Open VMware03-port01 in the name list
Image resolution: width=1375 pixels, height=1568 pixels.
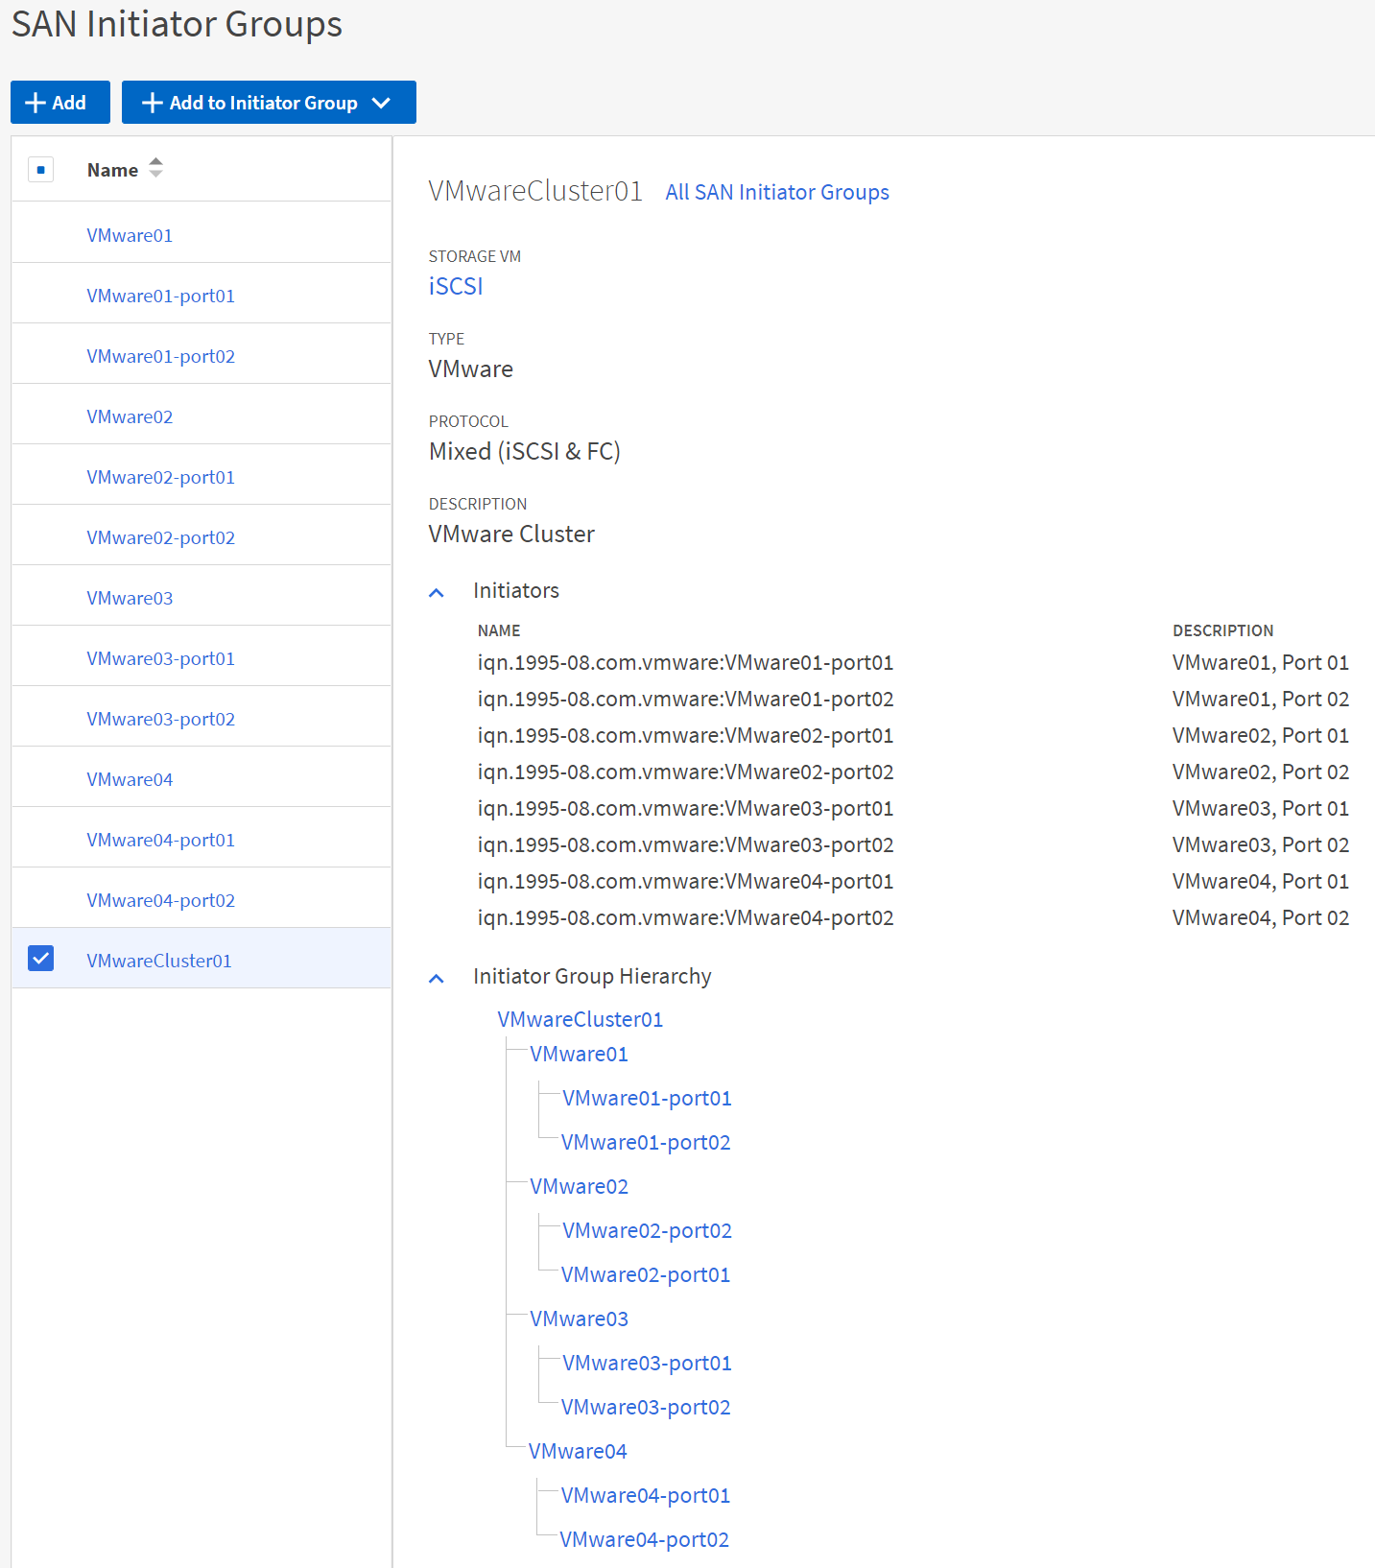point(160,658)
